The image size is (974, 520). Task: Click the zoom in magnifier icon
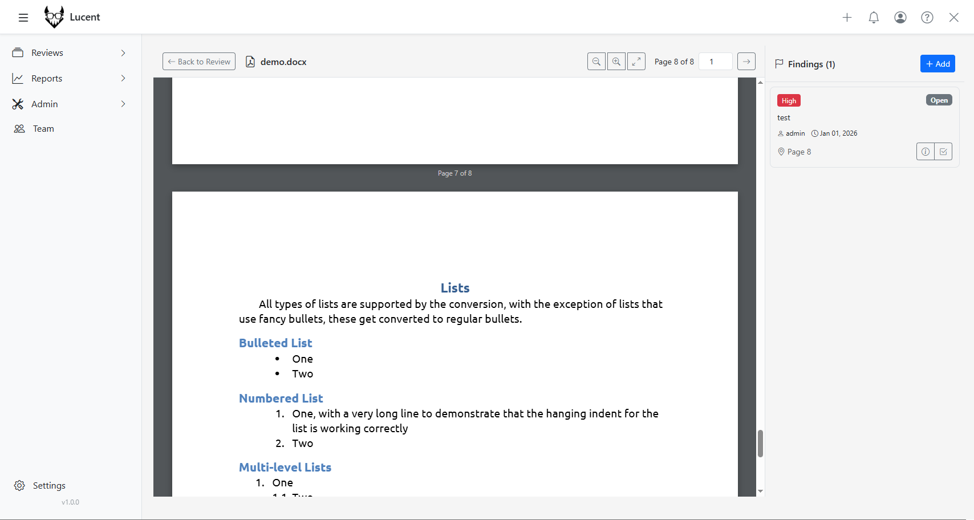point(616,62)
